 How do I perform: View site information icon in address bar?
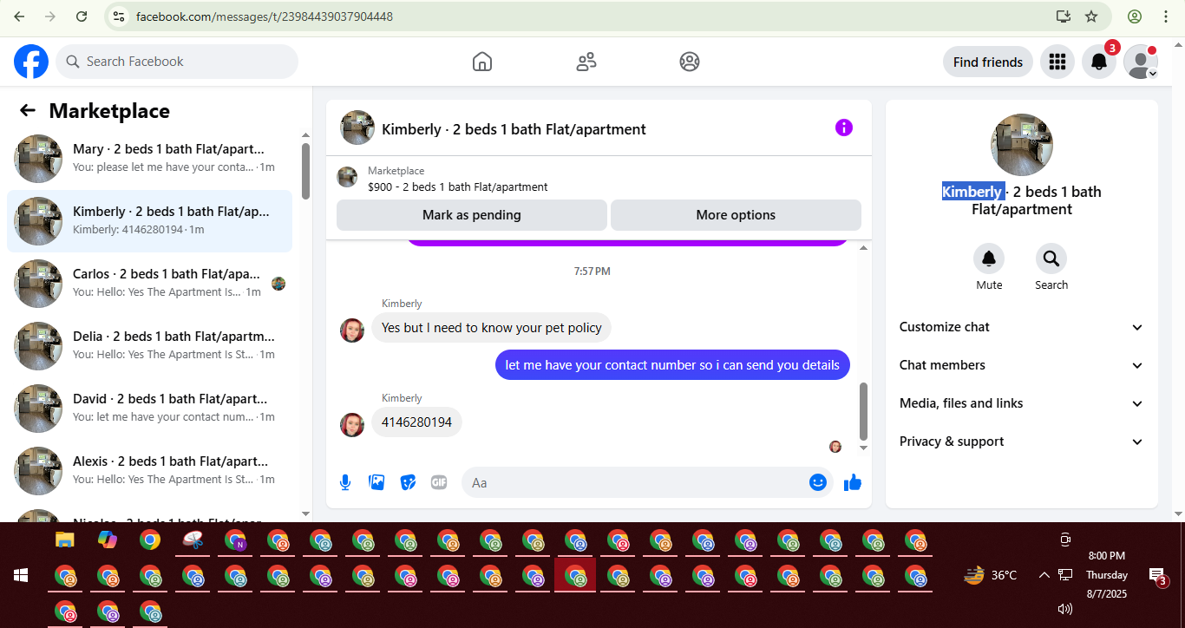click(120, 16)
